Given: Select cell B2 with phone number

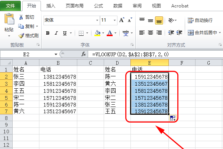Looking at the screenshot, I should pyautogui.click(x=58, y=76).
